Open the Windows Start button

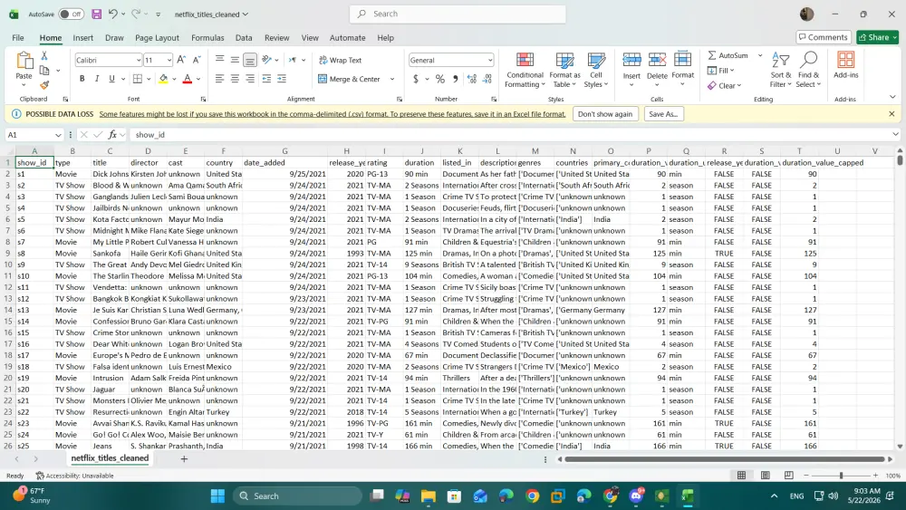tap(217, 496)
